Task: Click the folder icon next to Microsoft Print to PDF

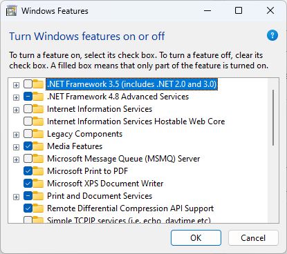Action: coord(38,171)
